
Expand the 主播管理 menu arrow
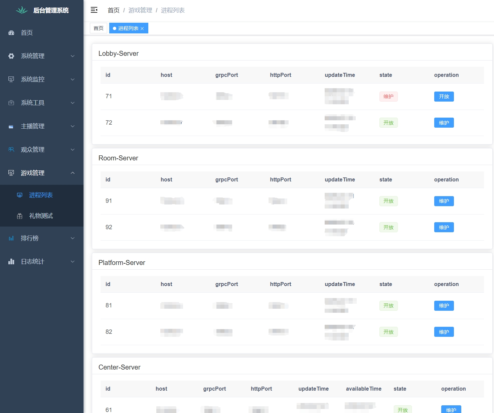coord(72,126)
